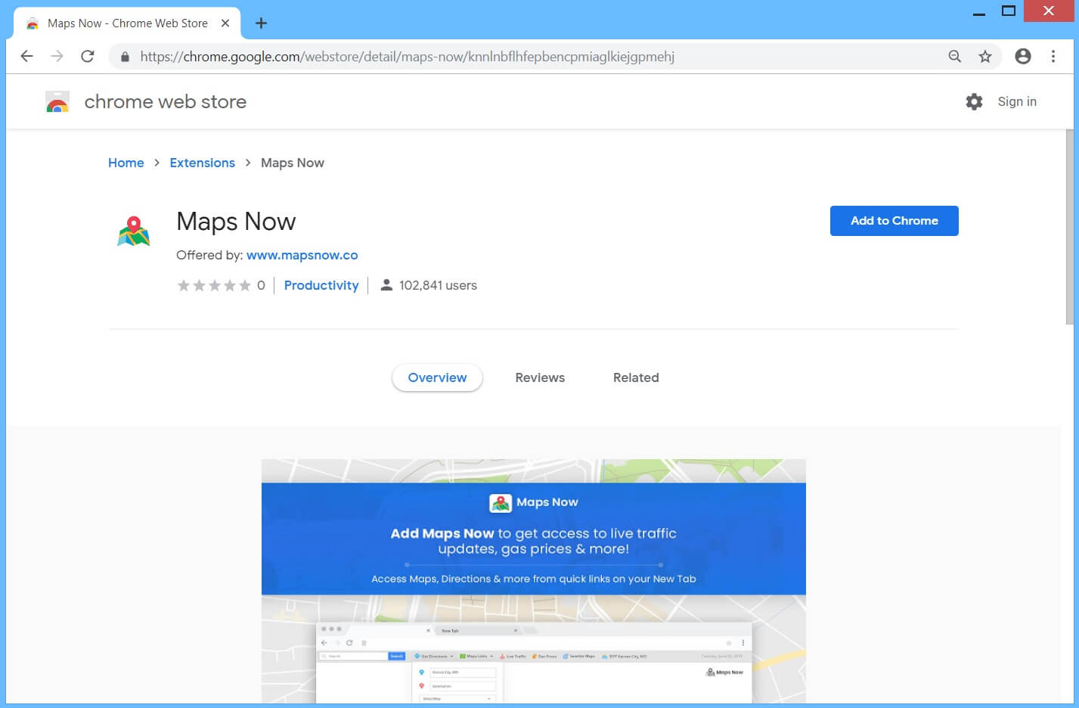Image resolution: width=1079 pixels, height=708 pixels.
Task: Click the users person icon
Action: tap(386, 285)
